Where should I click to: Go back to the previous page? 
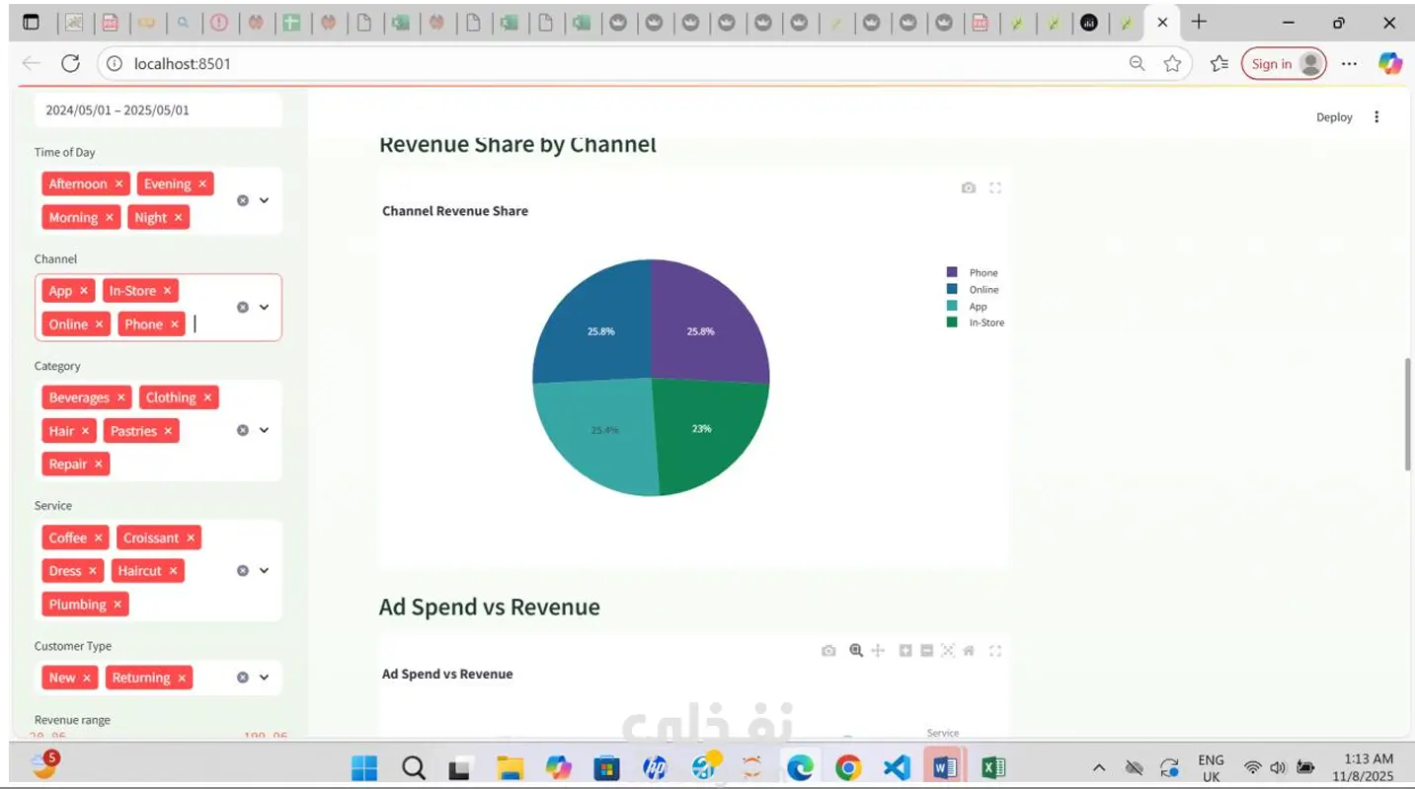32,64
